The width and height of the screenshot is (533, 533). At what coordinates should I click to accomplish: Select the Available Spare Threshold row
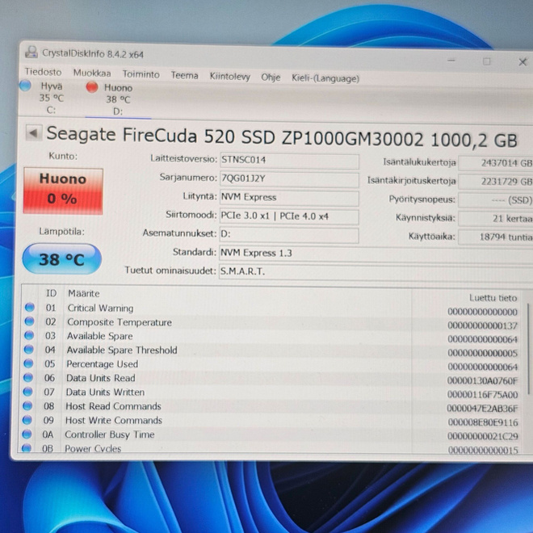tap(272, 351)
